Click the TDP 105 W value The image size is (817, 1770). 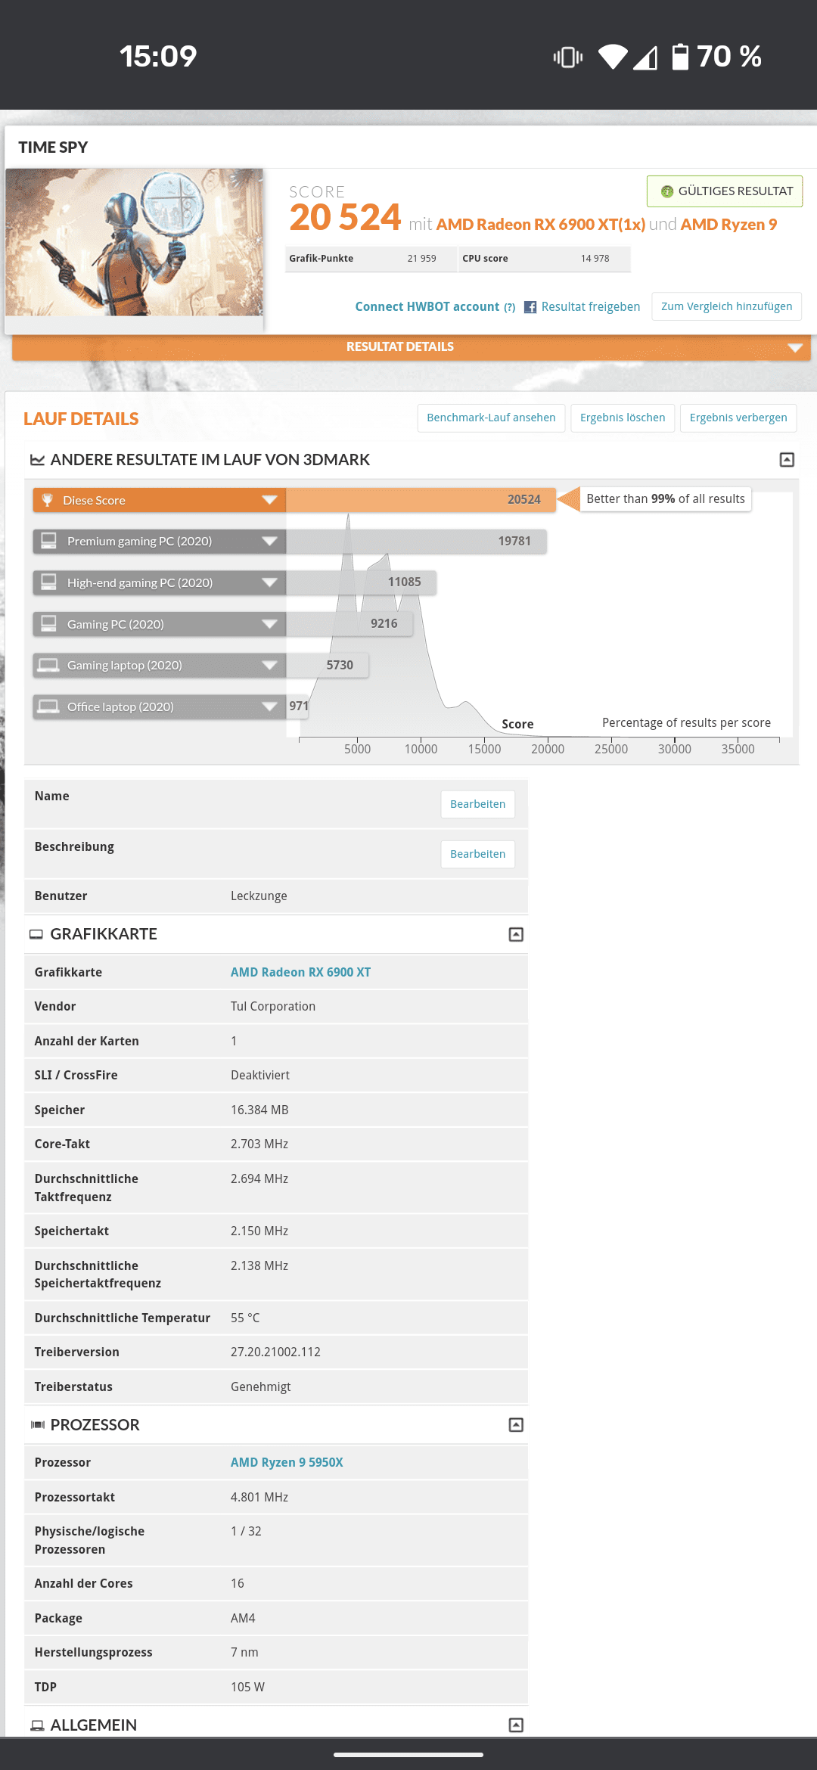click(247, 1688)
